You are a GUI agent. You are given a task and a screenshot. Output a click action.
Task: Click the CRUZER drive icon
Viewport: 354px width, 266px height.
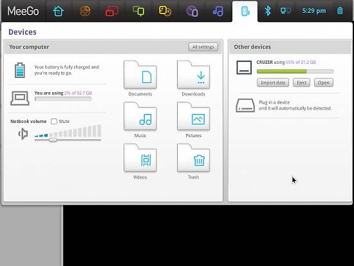tap(244, 68)
